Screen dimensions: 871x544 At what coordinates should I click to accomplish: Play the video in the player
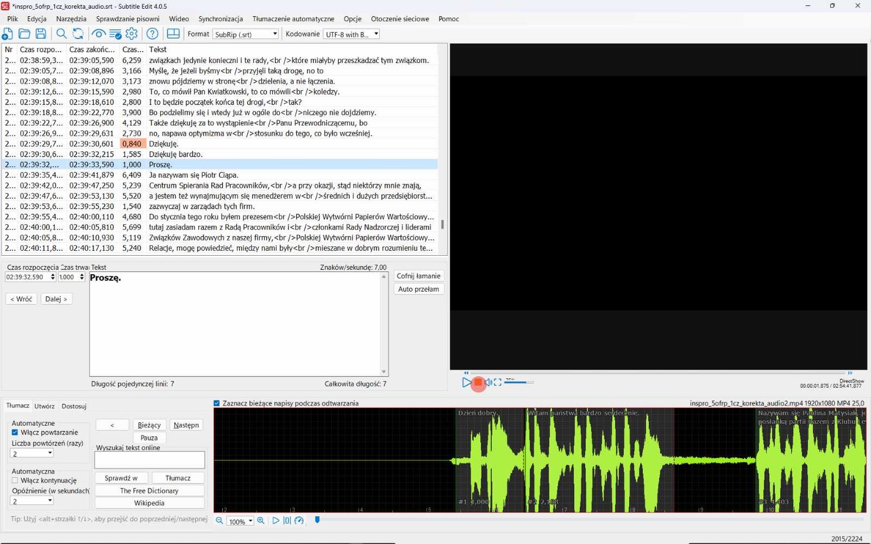pos(467,382)
